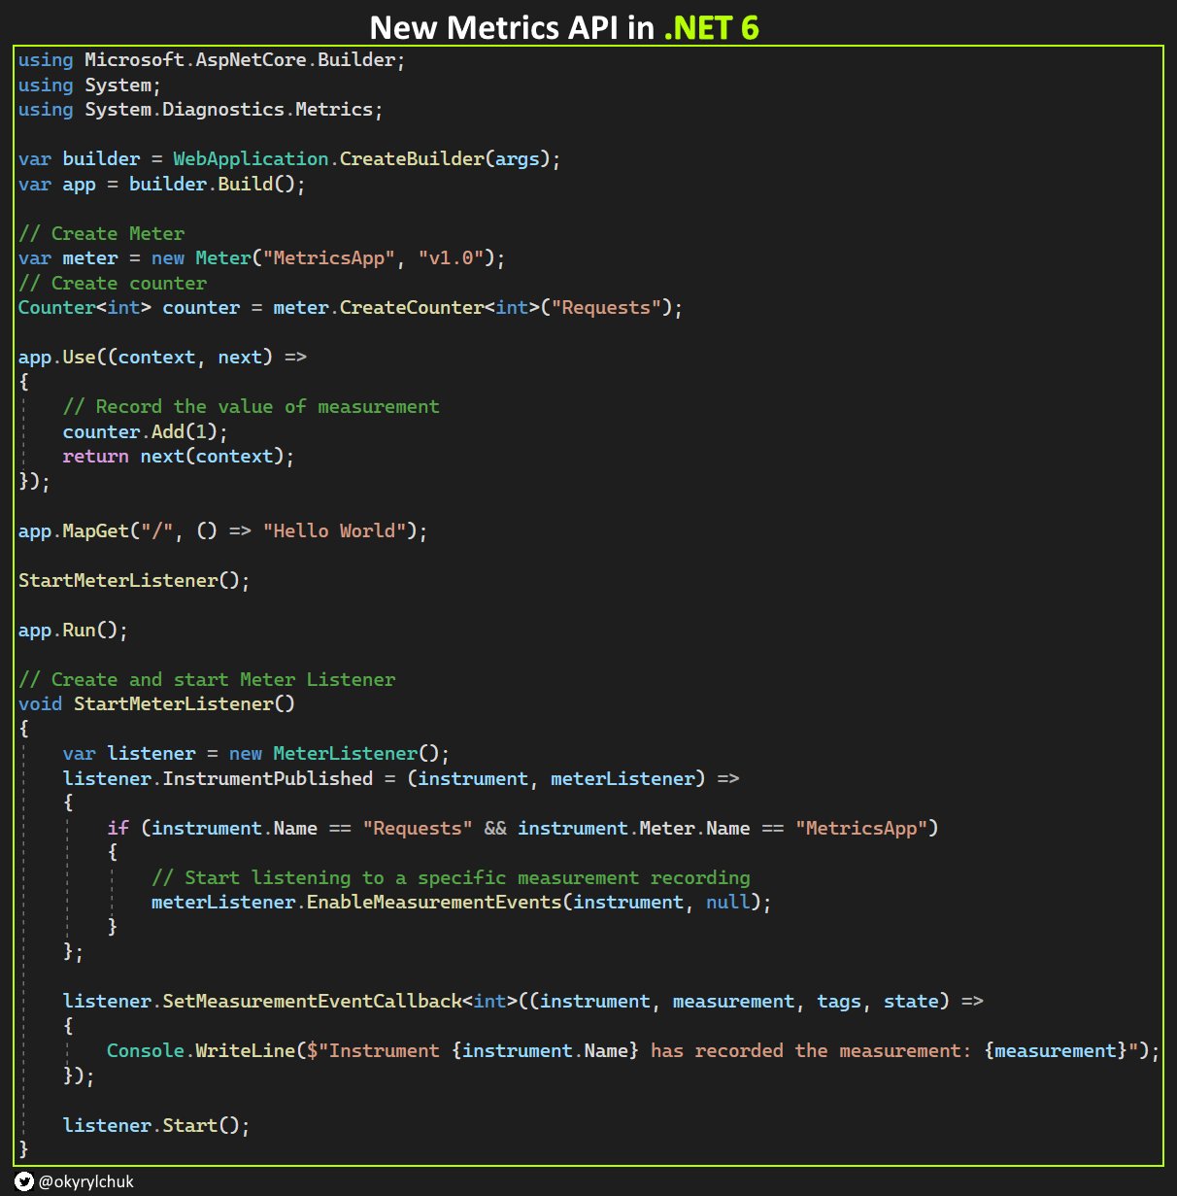The height and width of the screenshot is (1196, 1177).
Task: Click the green '.NET 6' text in title
Action: pyautogui.click(x=711, y=27)
